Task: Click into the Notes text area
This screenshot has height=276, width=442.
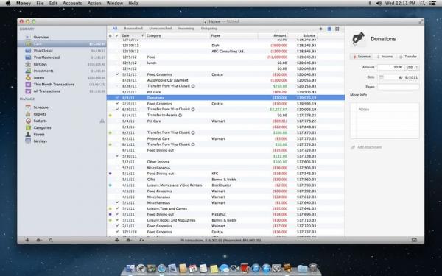Action: tap(385, 121)
